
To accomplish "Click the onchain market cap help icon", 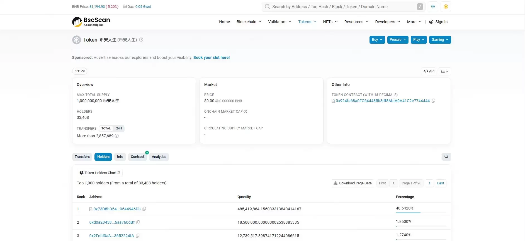I will point(246,112).
